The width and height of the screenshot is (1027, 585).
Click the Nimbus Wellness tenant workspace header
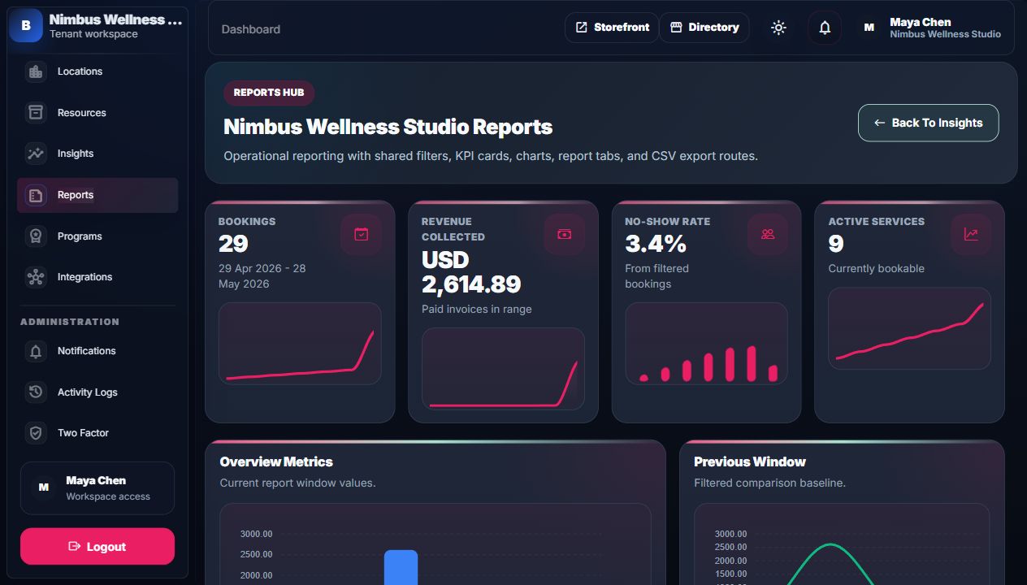(x=97, y=26)
